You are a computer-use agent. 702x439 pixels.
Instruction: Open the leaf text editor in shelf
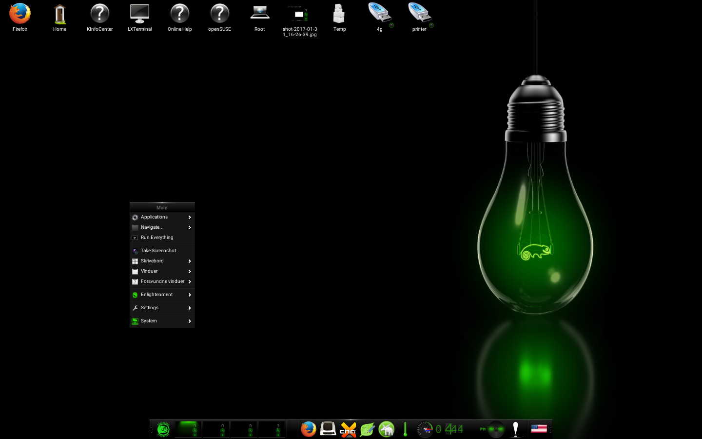tap(367, 429)
